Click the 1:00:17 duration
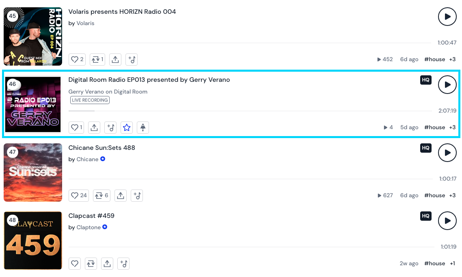The height and width of the screenshot is (277, 462). (448, 179)
